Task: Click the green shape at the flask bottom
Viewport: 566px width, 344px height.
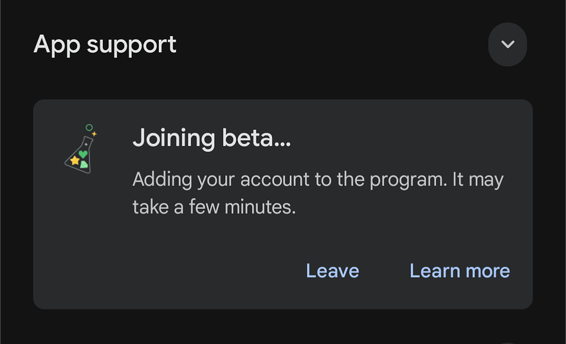Action: coord(84,165)
